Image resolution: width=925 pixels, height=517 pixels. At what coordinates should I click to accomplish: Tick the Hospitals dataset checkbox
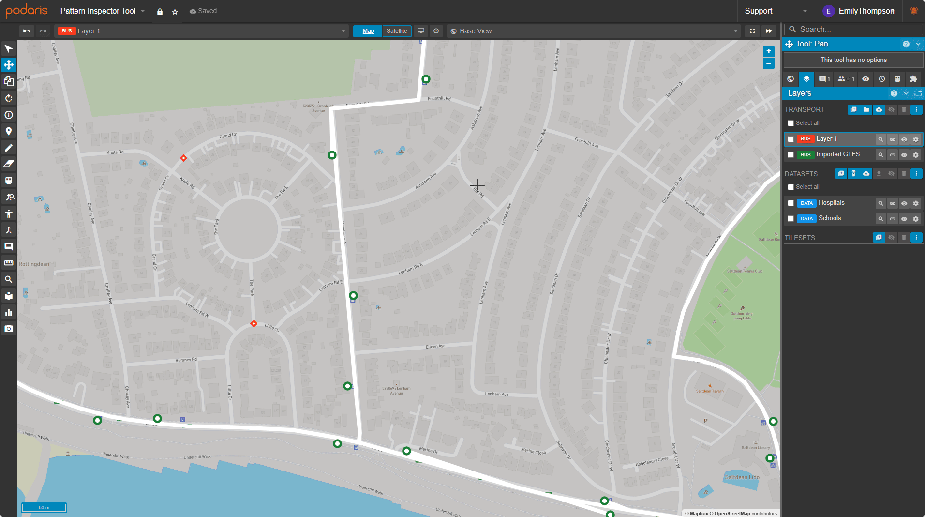[791, 203]
